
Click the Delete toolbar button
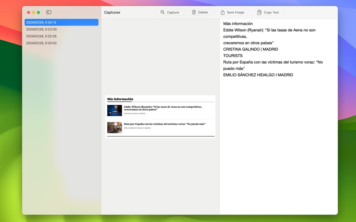(200, 12)
